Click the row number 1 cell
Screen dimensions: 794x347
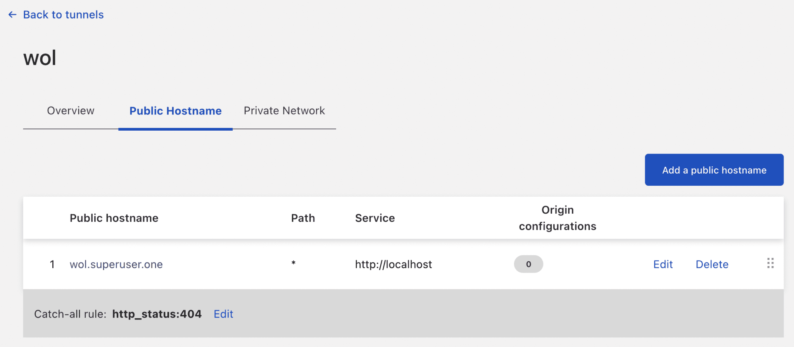(53, 264)
